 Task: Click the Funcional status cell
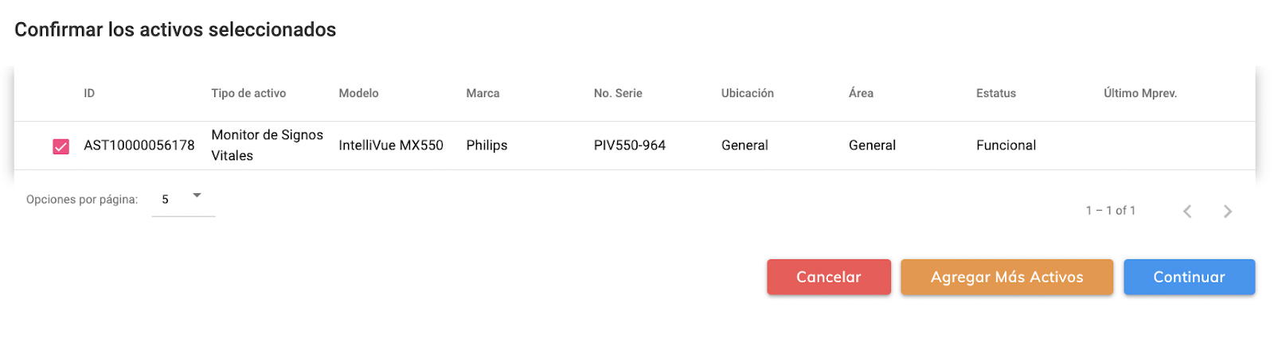click(1006, 146)
